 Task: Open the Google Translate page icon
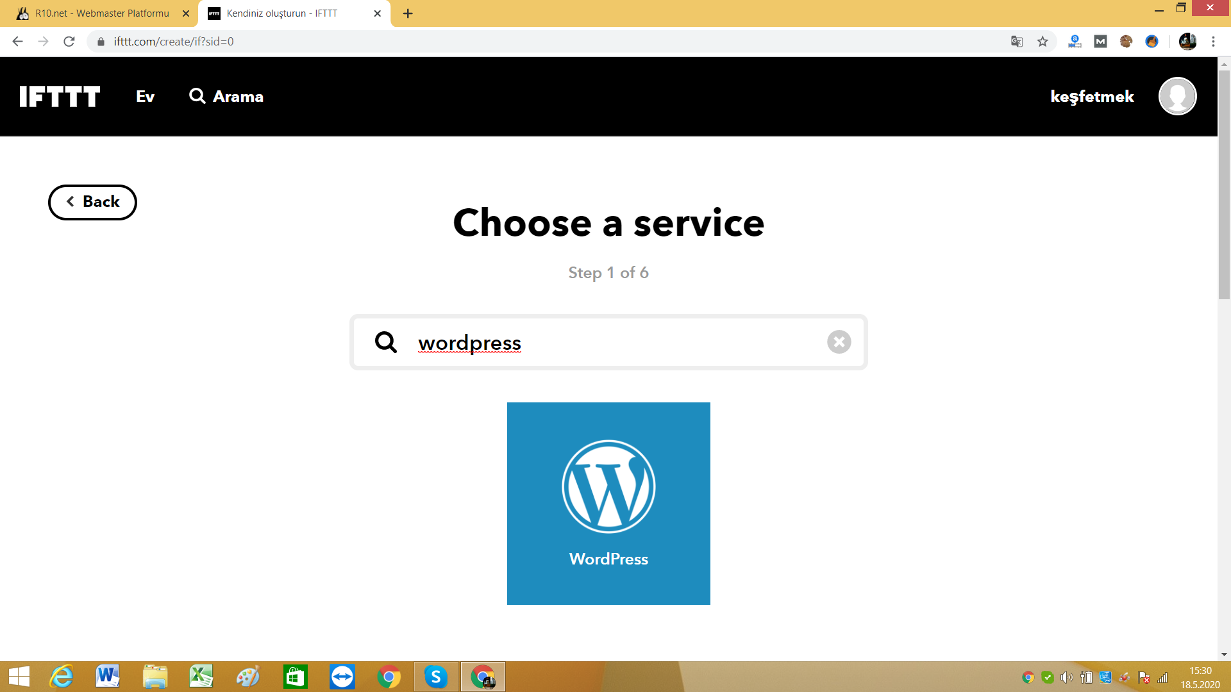(1017, 42)
